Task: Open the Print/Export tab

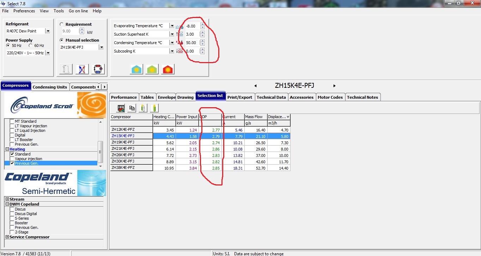Action: [x=240, y=97]
